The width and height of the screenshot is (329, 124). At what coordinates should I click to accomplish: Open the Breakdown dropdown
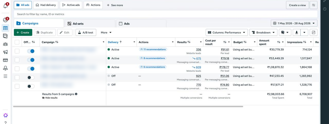coord(263,32)
